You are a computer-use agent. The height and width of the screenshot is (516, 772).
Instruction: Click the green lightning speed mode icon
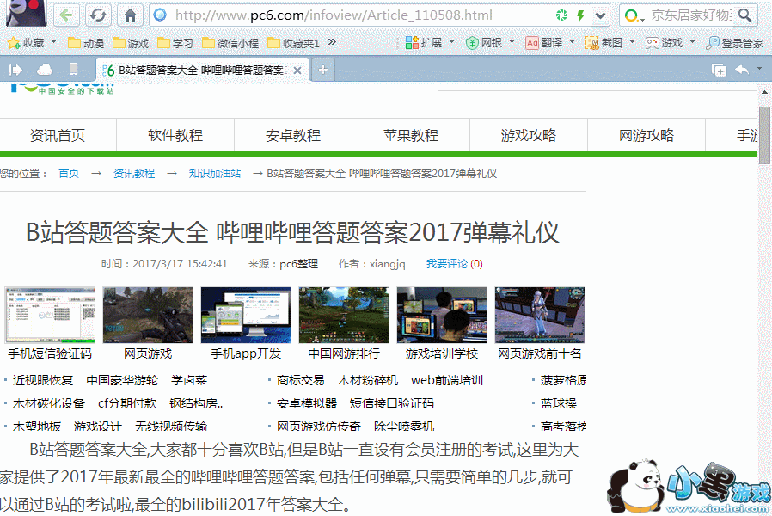point(580,15)
